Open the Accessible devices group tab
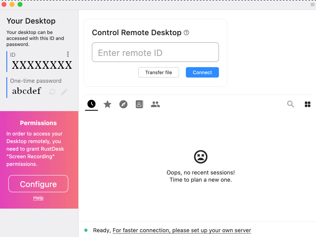This screenshot has height=237, width=316. [155, 104]
